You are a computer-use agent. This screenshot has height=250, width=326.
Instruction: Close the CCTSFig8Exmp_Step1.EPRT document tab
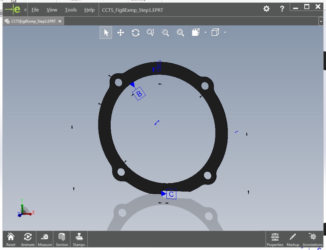(x=60, y=21)
